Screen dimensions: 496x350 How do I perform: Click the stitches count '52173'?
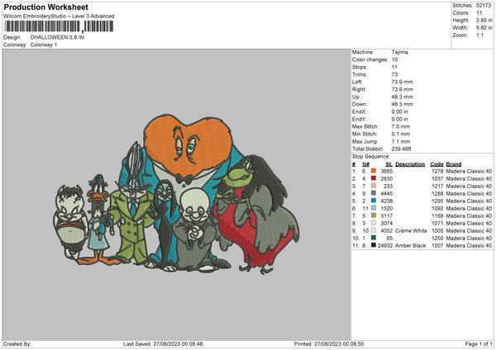click(x=484, y=6)
